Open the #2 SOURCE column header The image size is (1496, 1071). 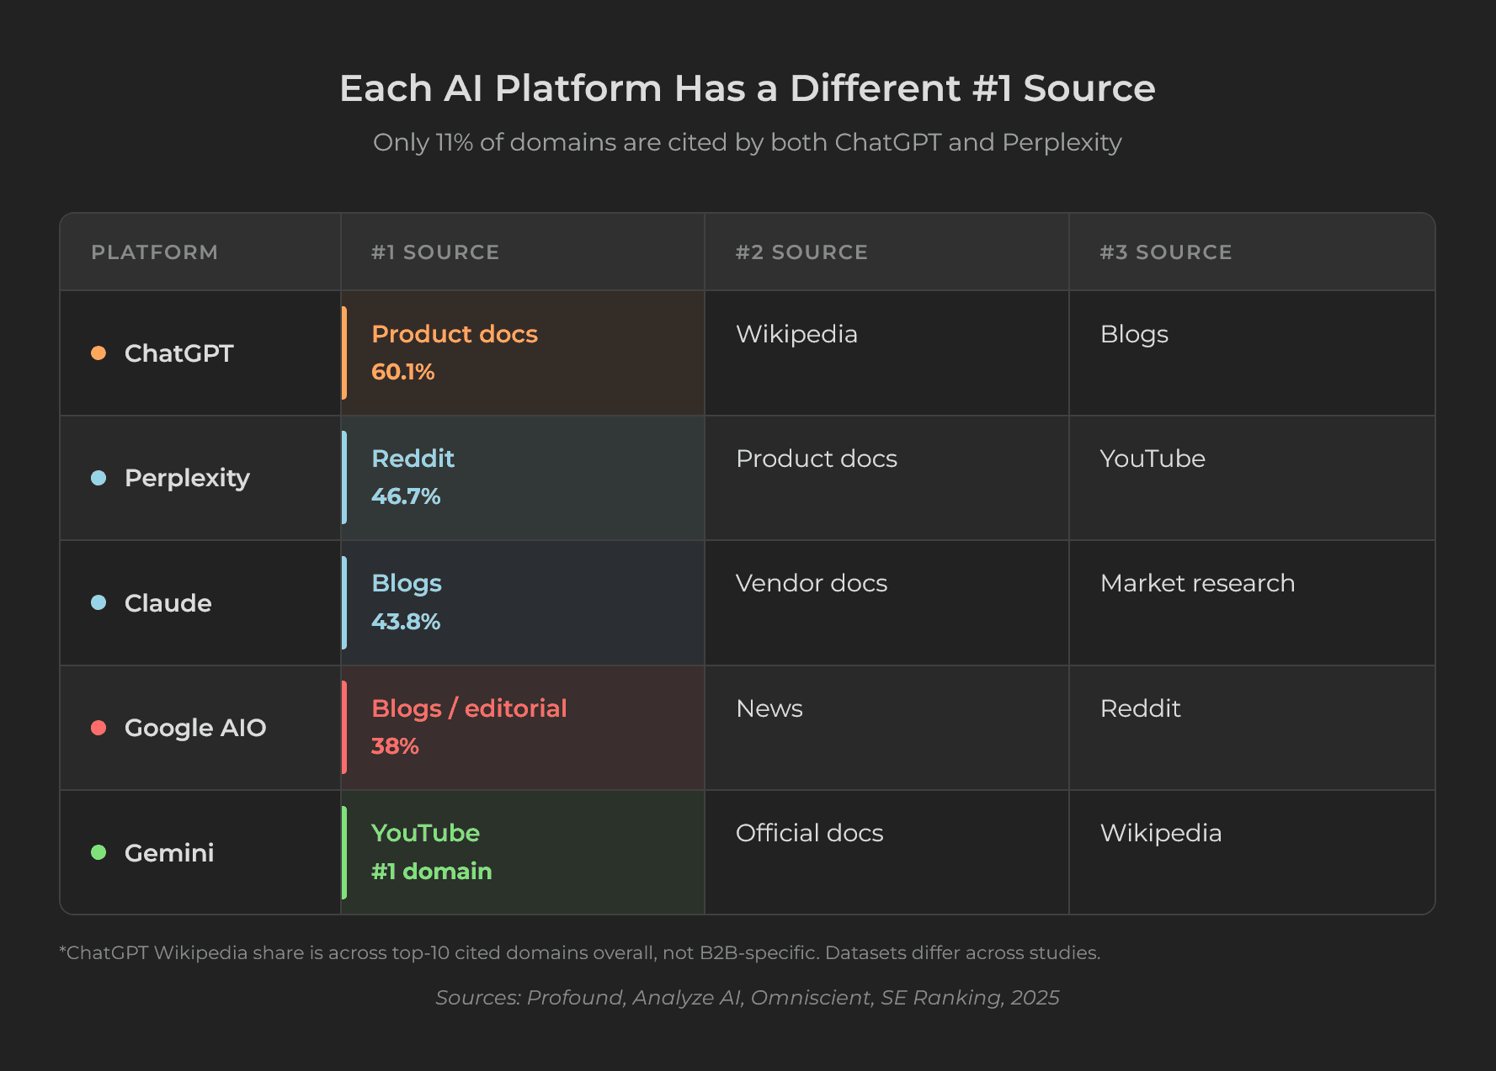(x=801, y=252)
